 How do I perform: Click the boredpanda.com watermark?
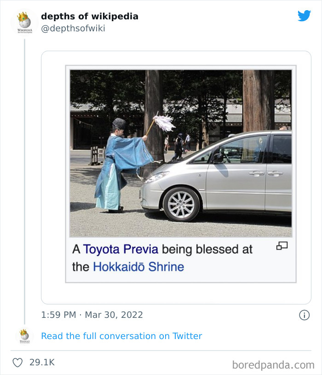(273, 365)
